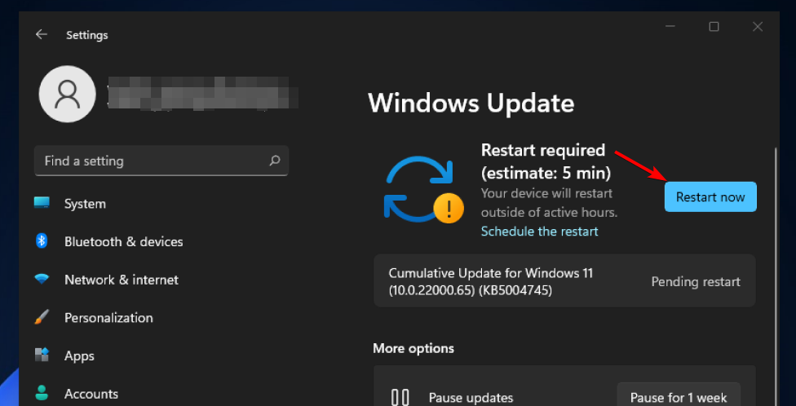Select the Accounts person icon
Screen dimensions: 796x406
42,393
